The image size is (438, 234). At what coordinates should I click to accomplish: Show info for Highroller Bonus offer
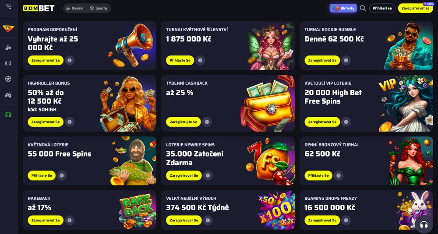pos(70,122)
